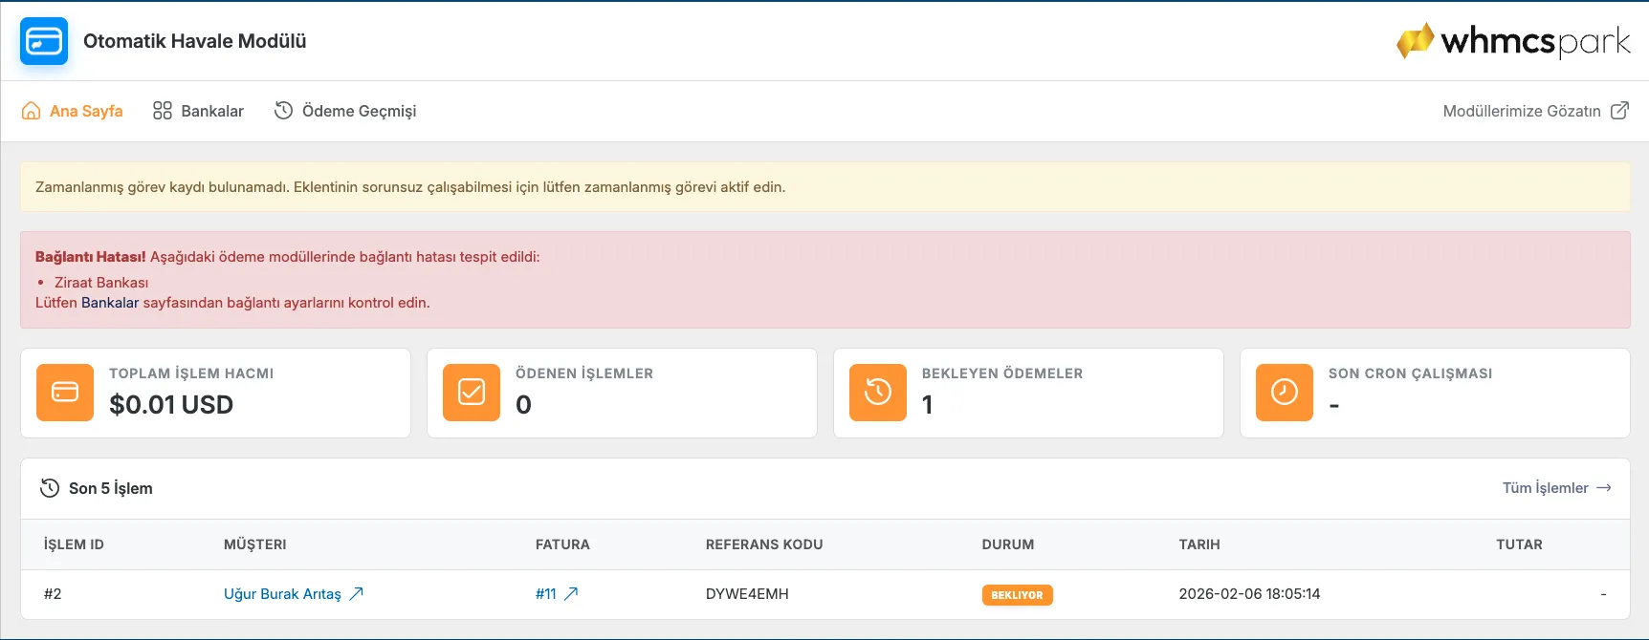Viewport: 1649px width, 640px height.
Task: Click the Otomatik Havale Modülü title
Action: (195, 41)
